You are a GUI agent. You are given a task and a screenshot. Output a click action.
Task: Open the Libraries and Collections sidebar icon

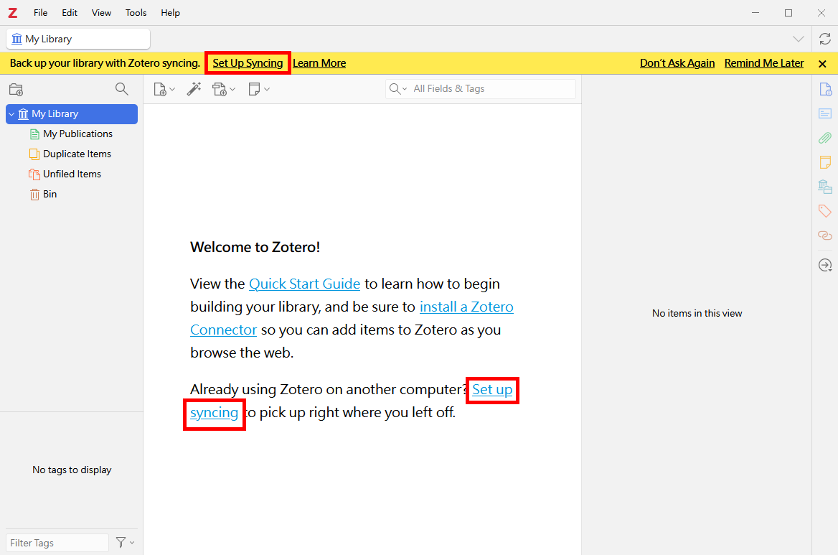click(825, 187)
